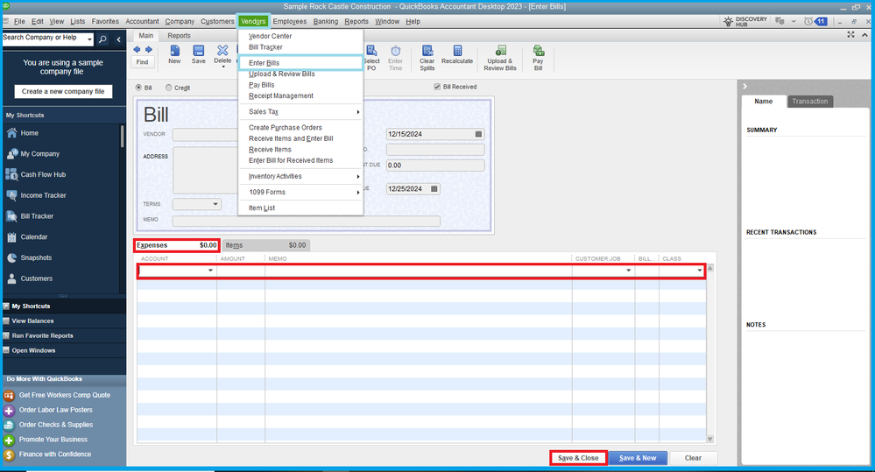This screenshot has height=472, width=875.
Task: Click the reminders alarm clock icon
Action: pyautogui.click(x=808, y=21)
